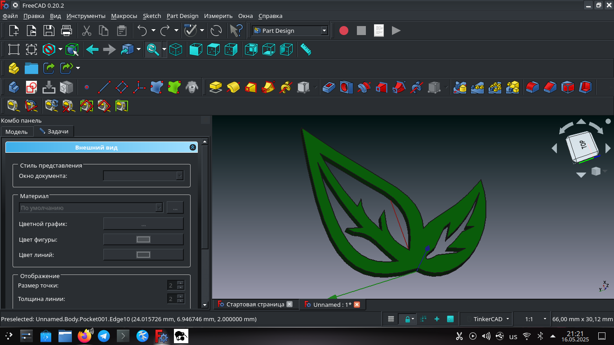This screenshot has height=345, width=614.
Task: Create datum line tool
Action: [x=104, y=87]
